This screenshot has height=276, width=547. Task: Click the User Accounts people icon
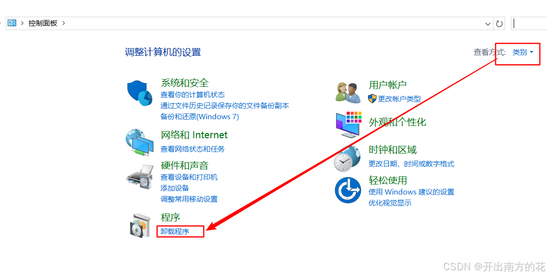[348, 93]
